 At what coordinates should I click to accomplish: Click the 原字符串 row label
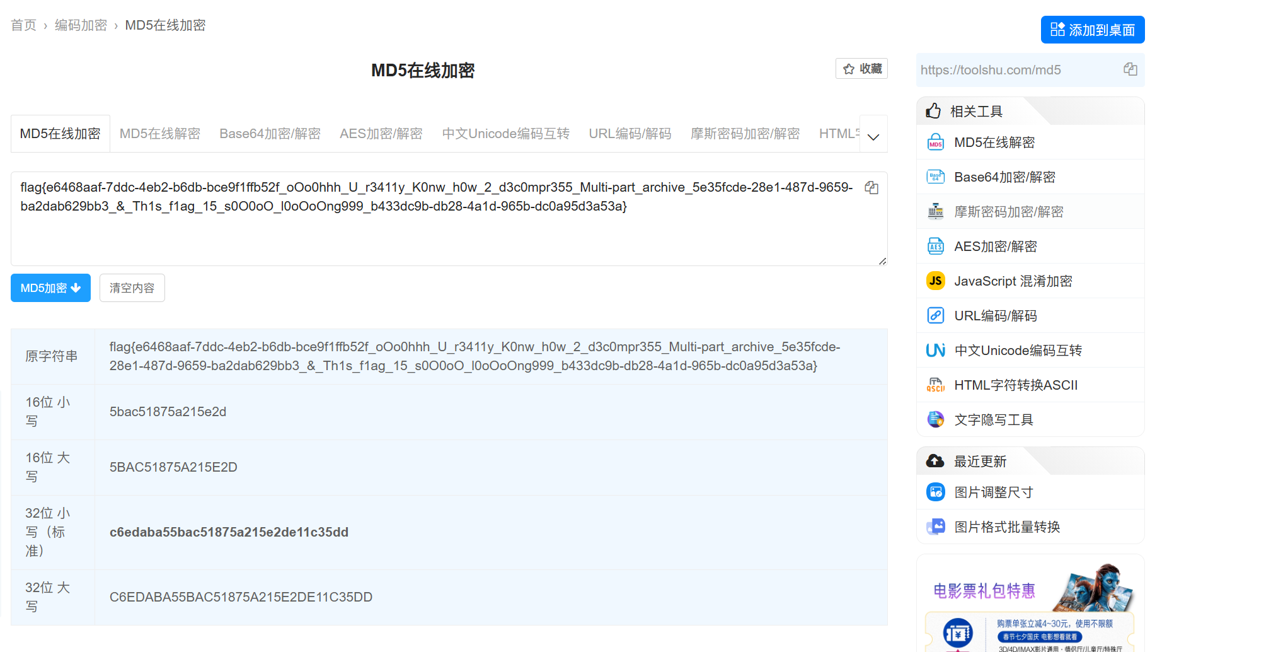pyautogui.click(x=52, y=356)
